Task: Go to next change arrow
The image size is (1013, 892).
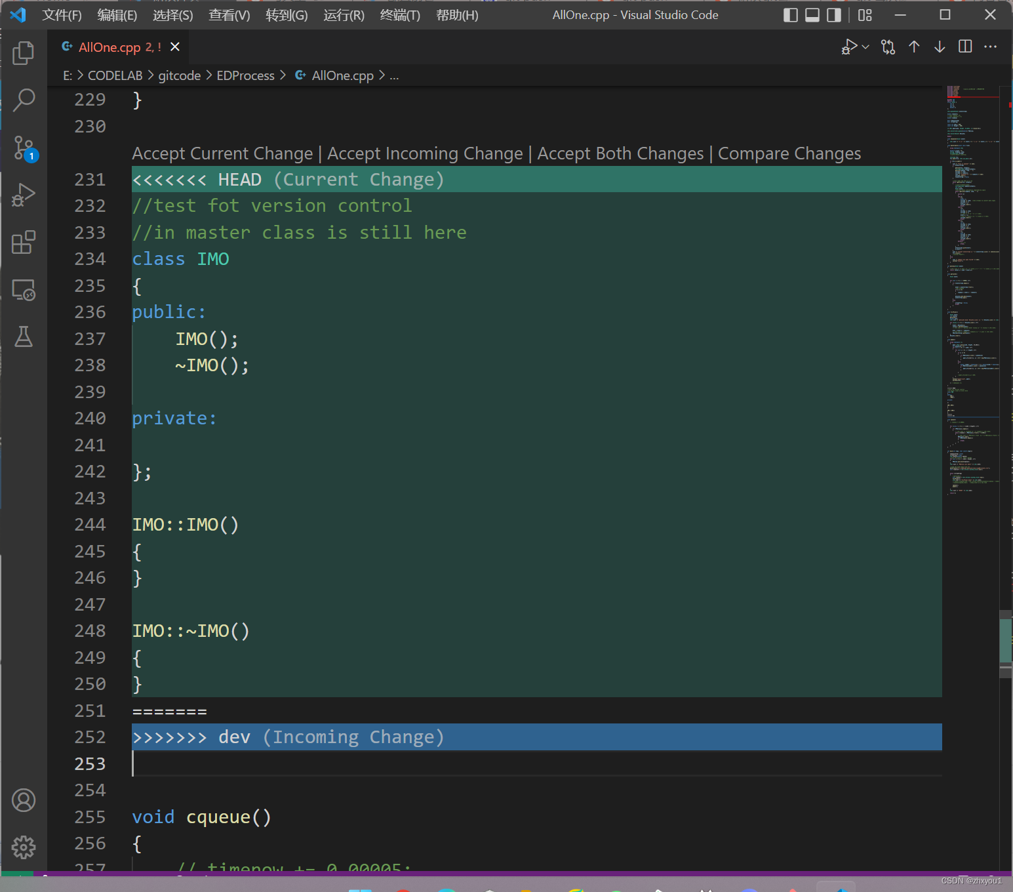Action: click(x=940, y=47)
